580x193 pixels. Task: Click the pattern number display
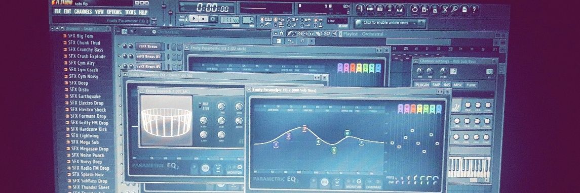point(248,20)
